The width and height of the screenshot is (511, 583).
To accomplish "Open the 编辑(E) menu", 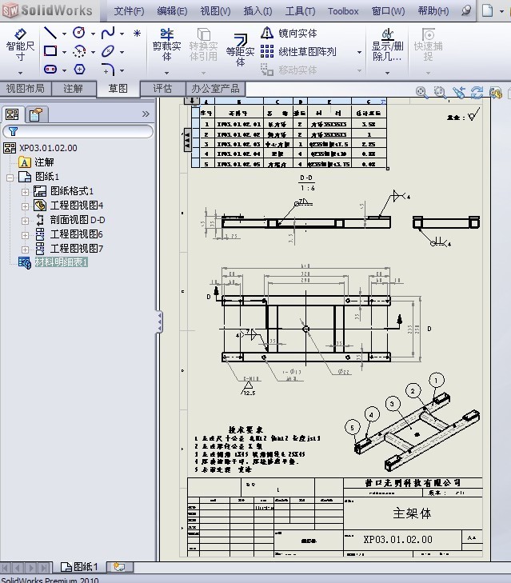I will coord(172,11).
